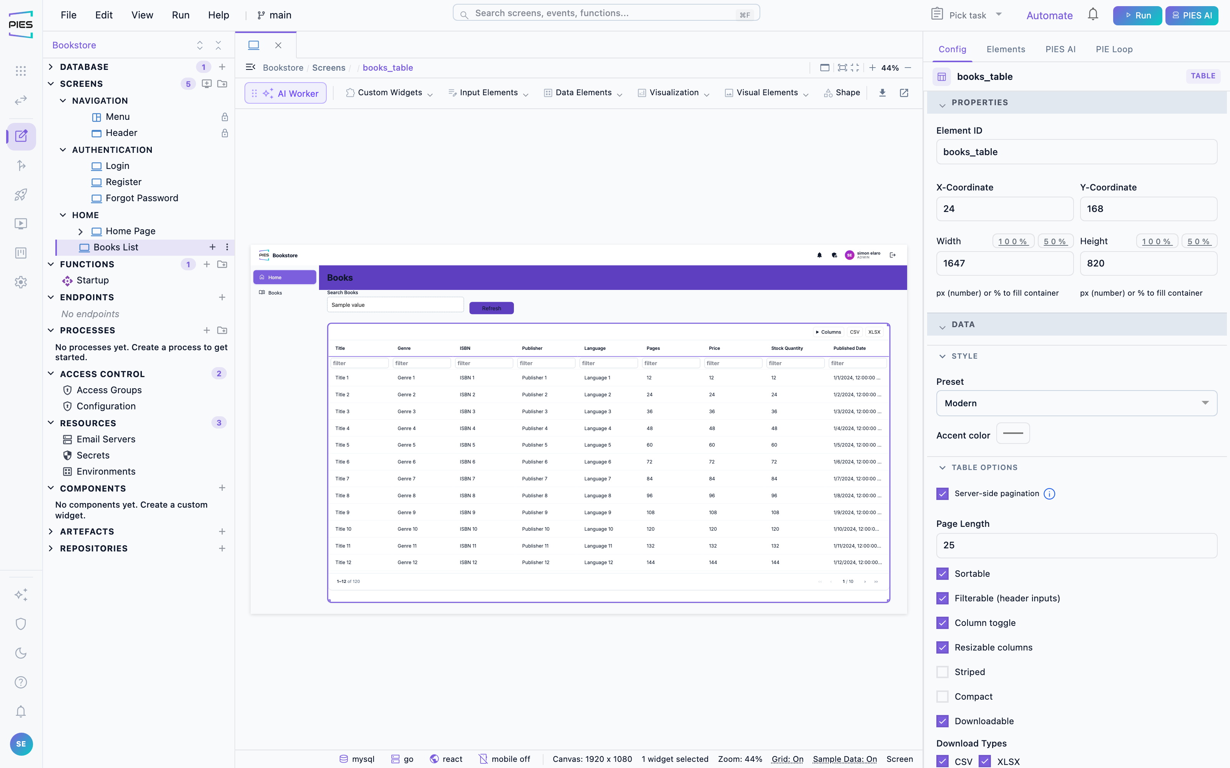The width and height of the screenshot is (1230, 768).
Task: Click the notifications bell in top bar
Action: click(x=1093, y=15)
